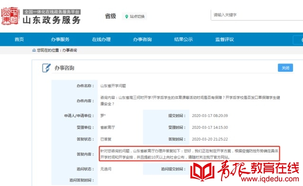Viewport: 303px width, 186px height.
Task: Click the edit-note icon beside 办事咨询 heading
Action: (x=46, y=68)
